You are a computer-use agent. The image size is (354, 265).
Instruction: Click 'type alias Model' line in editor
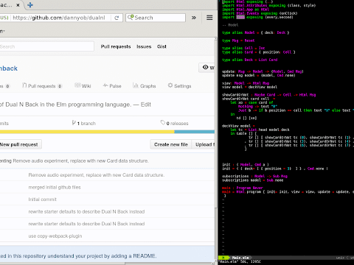click(256, 32)
